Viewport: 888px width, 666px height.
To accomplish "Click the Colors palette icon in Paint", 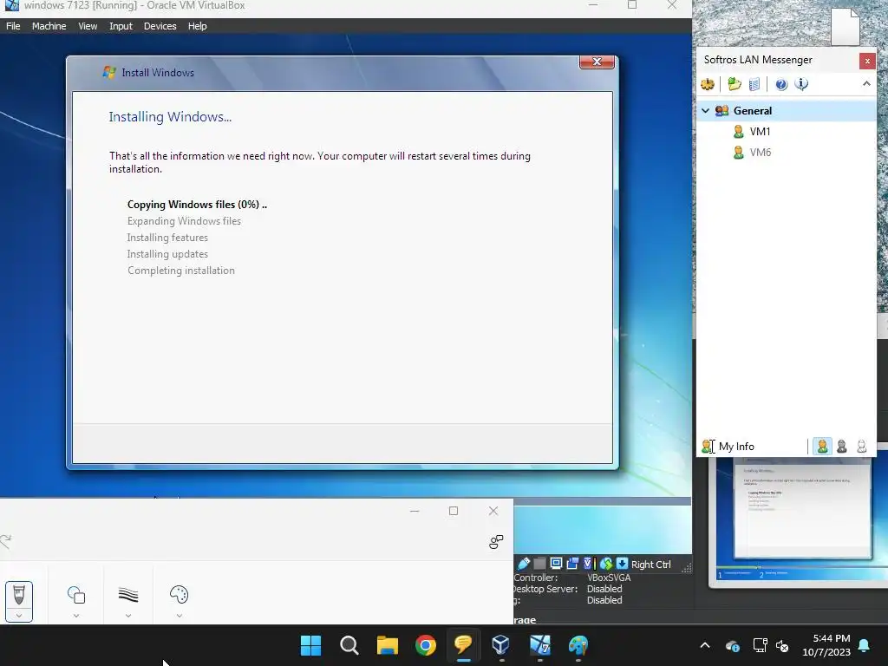I will [179, 595].
